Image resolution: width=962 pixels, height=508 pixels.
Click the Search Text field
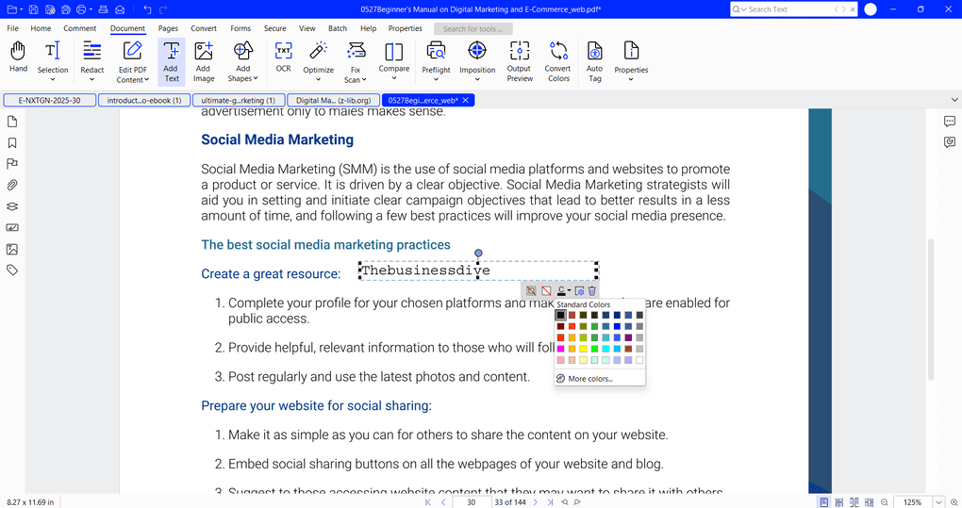[x=788, y=9]
